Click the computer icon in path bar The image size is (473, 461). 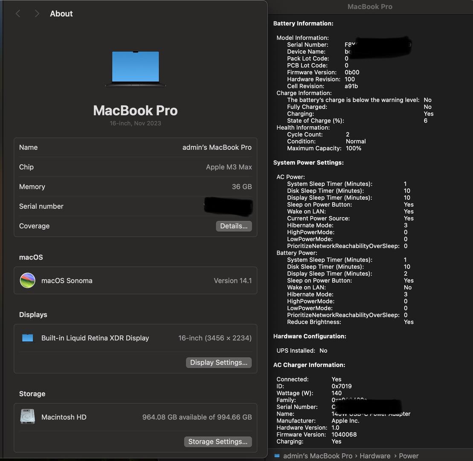click(277, 456)
